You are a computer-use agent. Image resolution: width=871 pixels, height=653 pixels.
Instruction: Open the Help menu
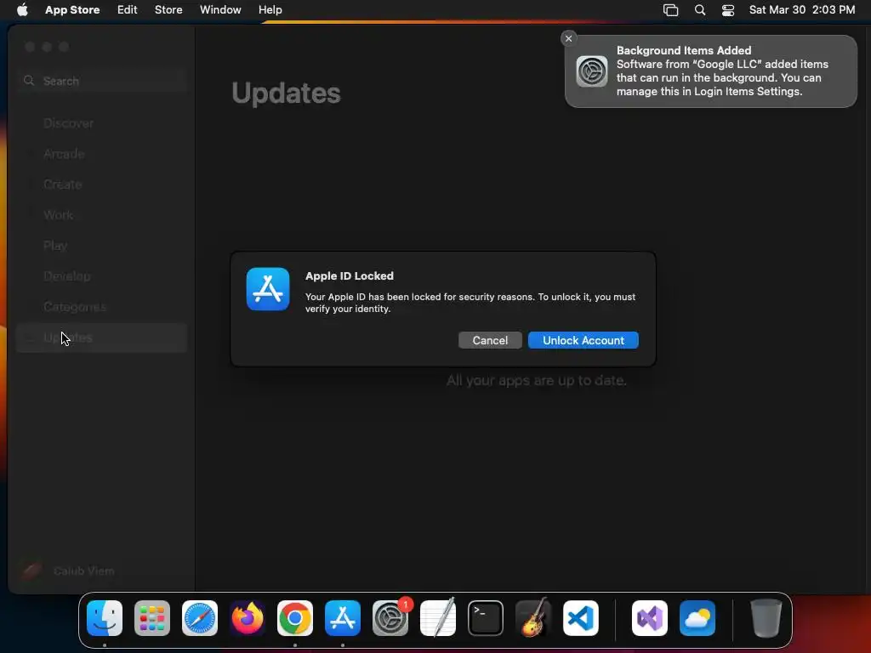pos(270,10)
